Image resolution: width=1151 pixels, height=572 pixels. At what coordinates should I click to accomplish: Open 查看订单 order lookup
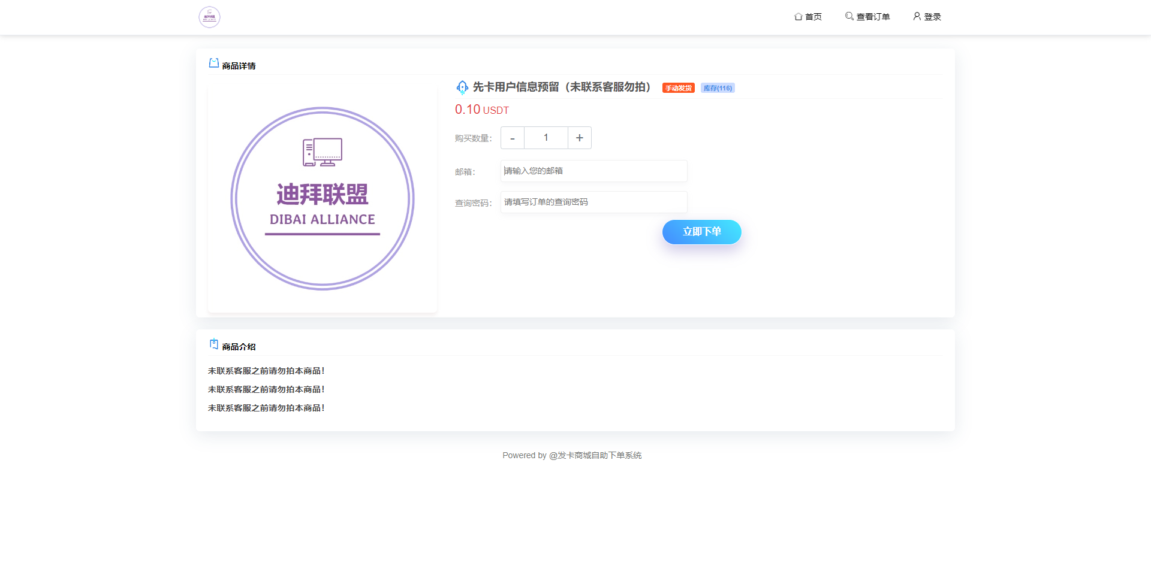click(x=867, y=17)
